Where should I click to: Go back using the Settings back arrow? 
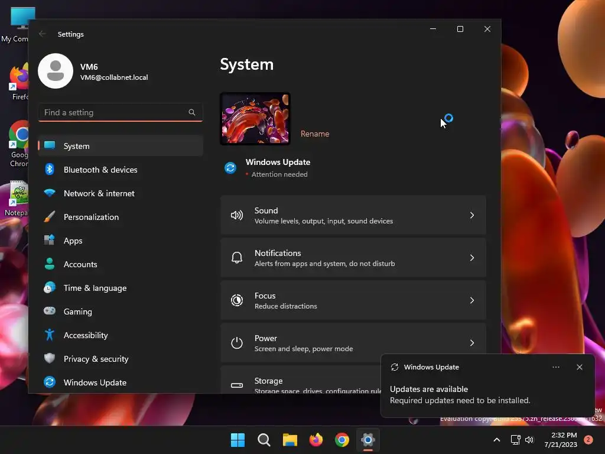click(x=43, y=34)
